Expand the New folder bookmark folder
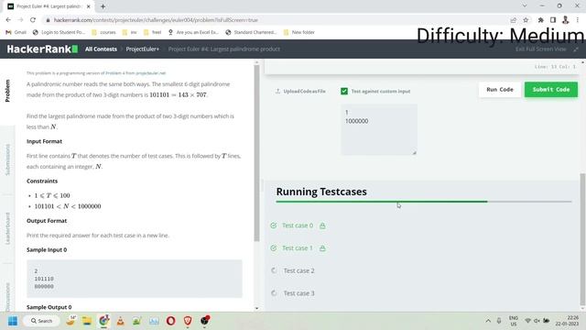Screen dimensions: 586x330 pyautogui.click(x=299, y=32)
